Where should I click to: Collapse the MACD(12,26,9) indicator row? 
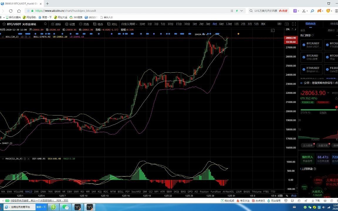(3, 159)
